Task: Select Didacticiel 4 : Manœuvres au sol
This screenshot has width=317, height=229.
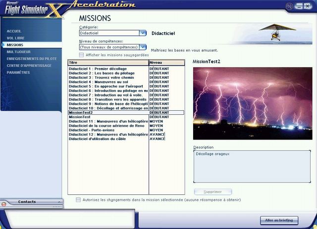Action: [126, 82]
